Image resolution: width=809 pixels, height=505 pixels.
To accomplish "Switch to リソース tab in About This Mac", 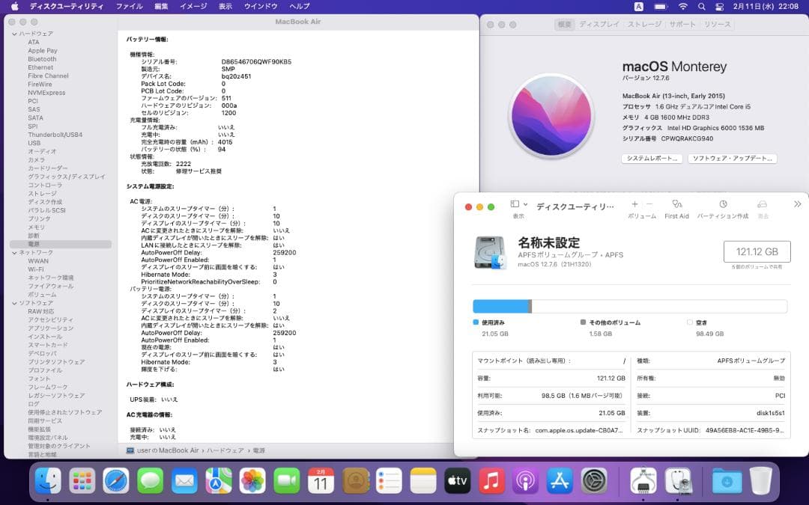I will [x=717, y=24].
